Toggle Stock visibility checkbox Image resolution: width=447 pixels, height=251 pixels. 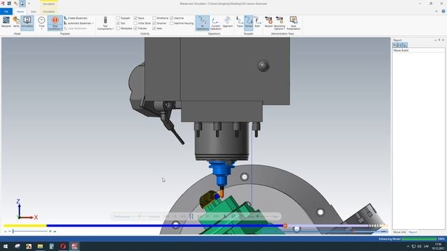[x=135, y=18]
